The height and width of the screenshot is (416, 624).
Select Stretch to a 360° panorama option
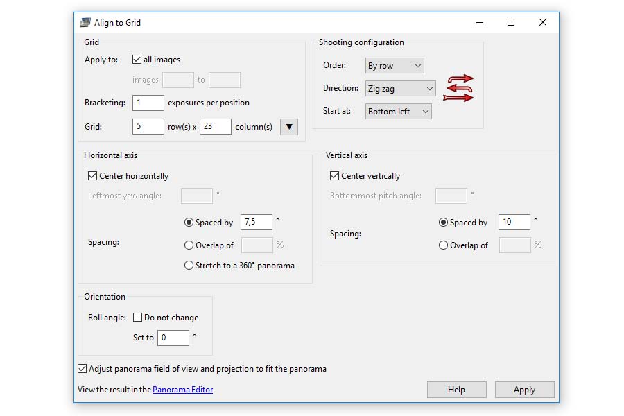point(189,265)
